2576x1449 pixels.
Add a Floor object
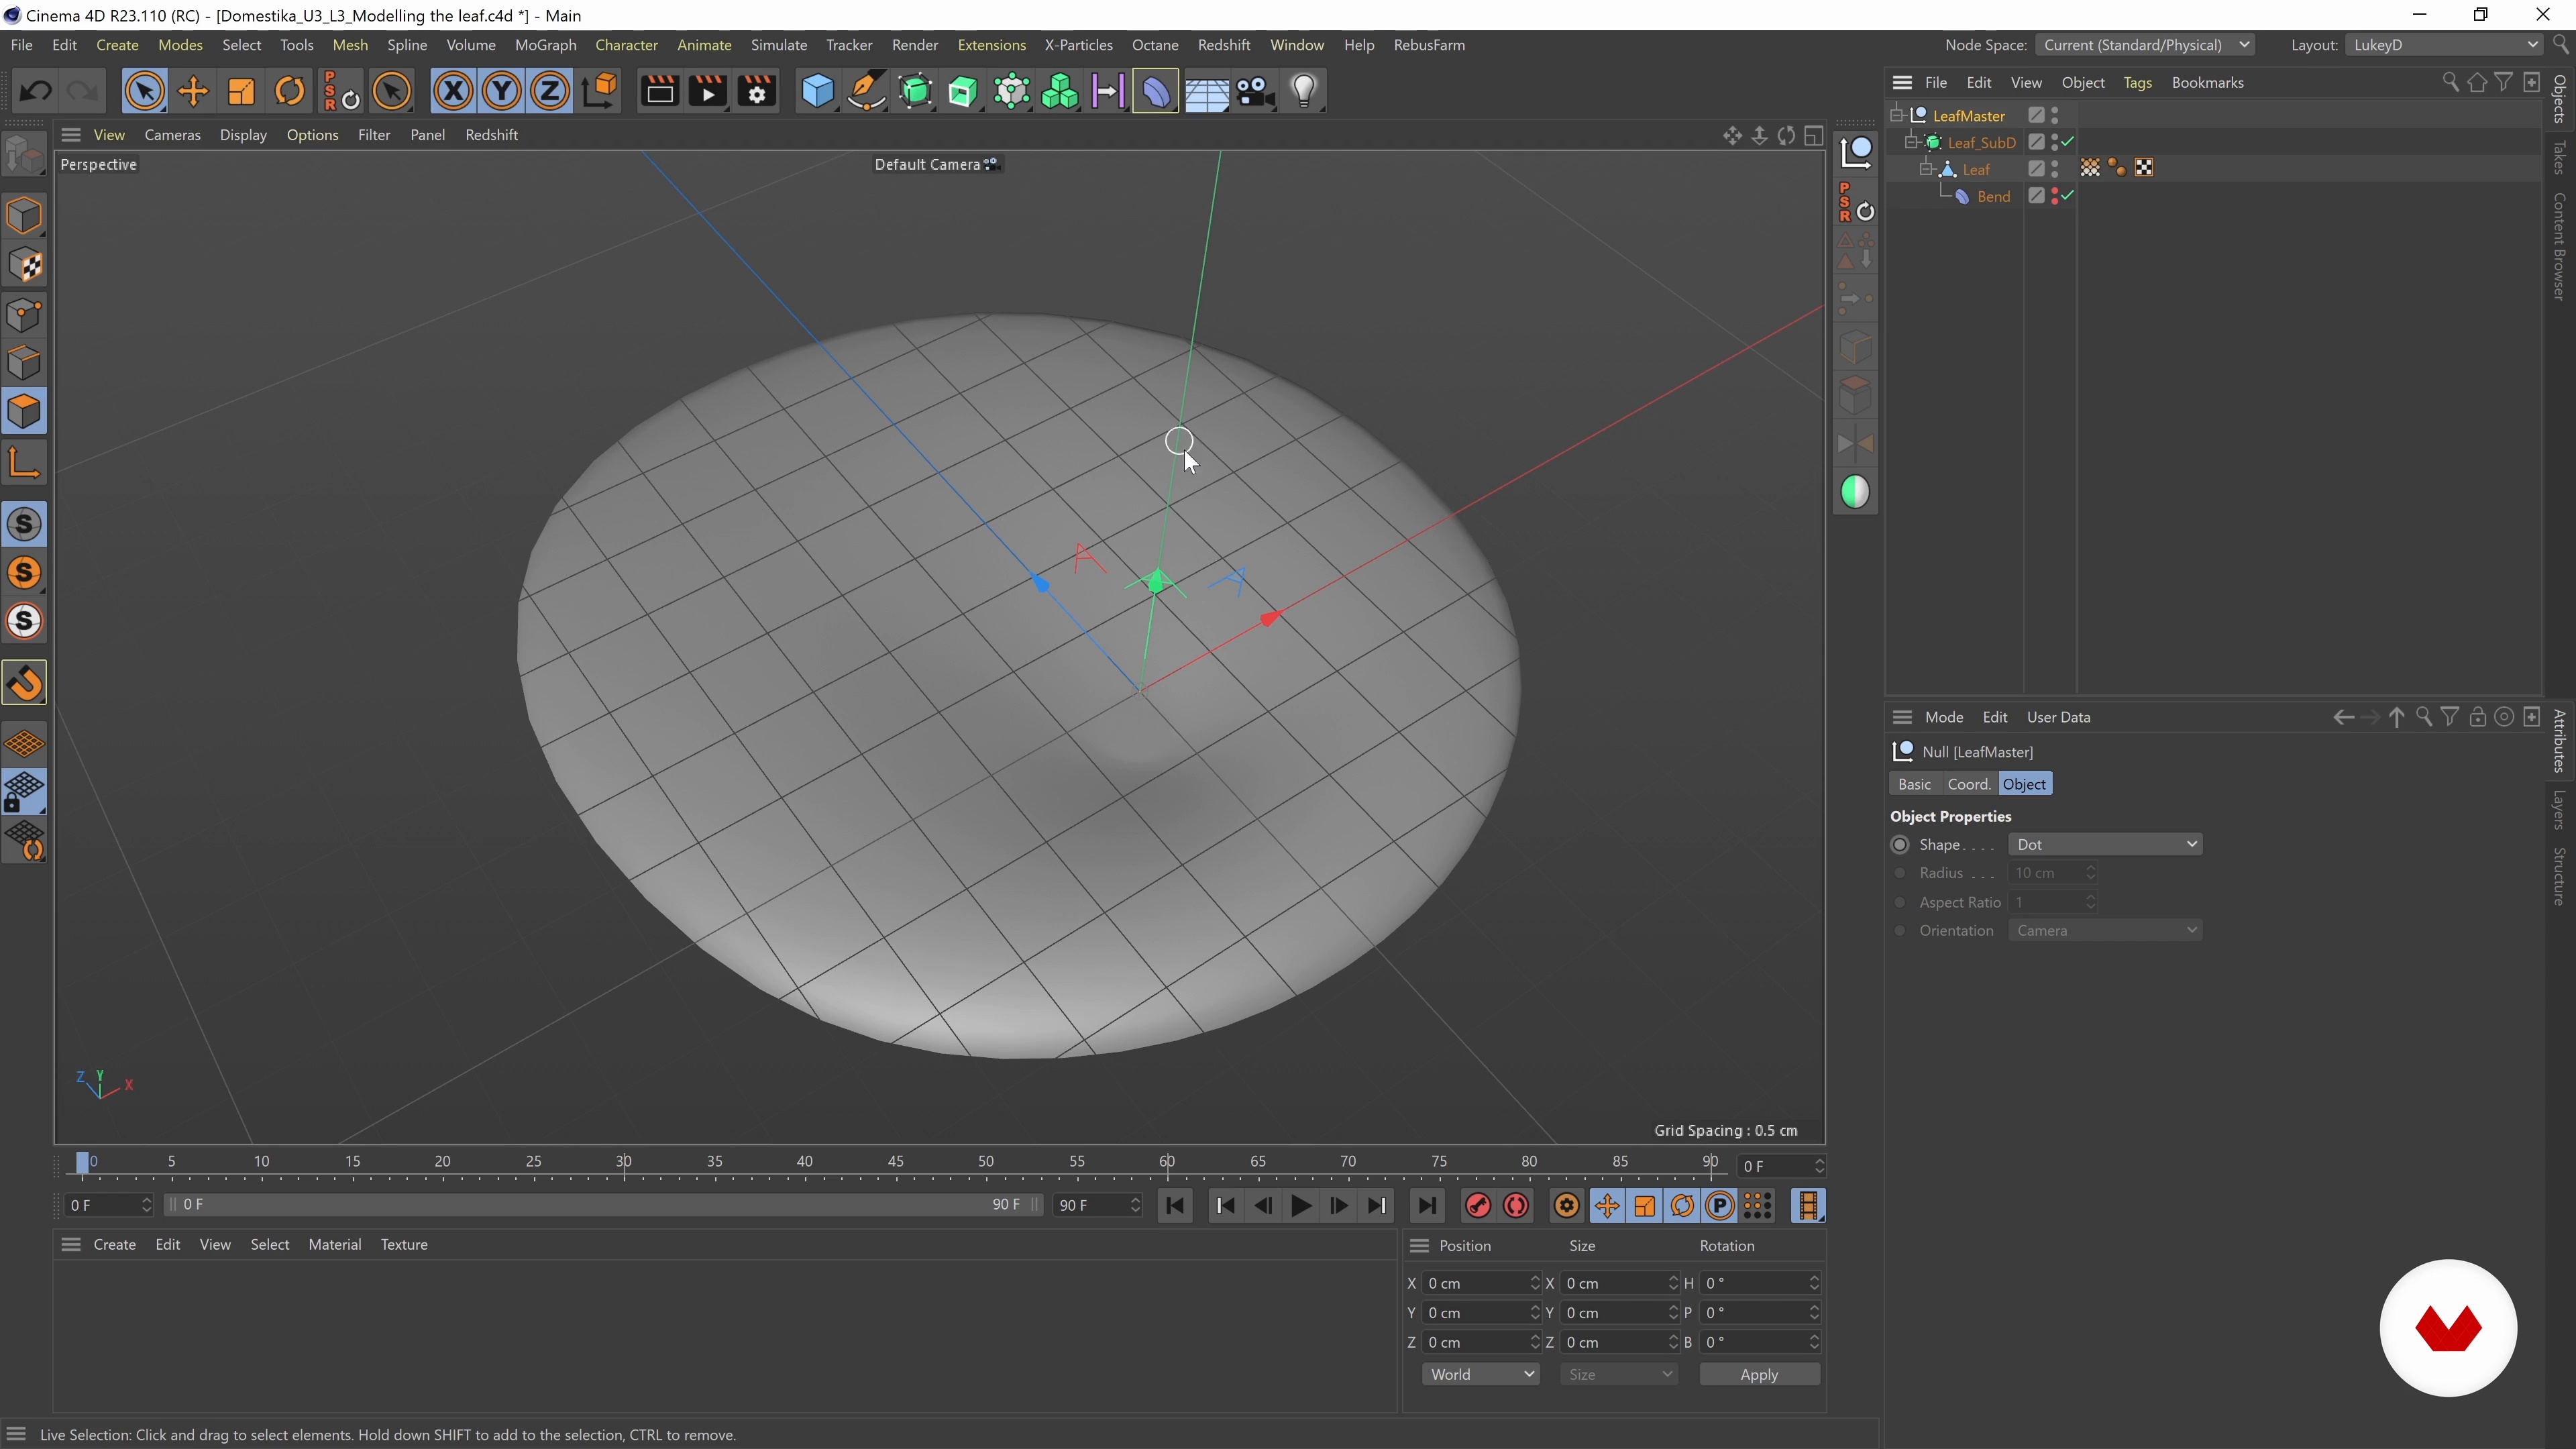[1206, 92]
